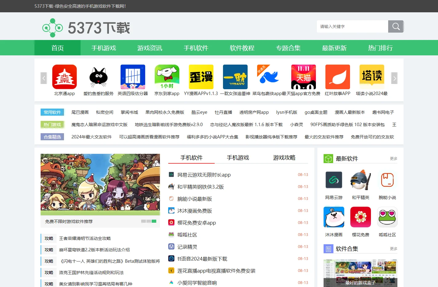Go to 首页 in navigation bar
Viewport: 438px width, 287px height.
coord(58,48)
